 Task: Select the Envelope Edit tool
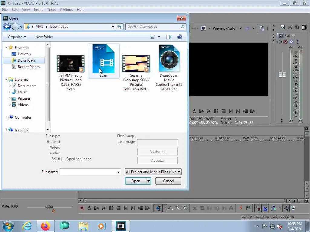tap(171, 208)
